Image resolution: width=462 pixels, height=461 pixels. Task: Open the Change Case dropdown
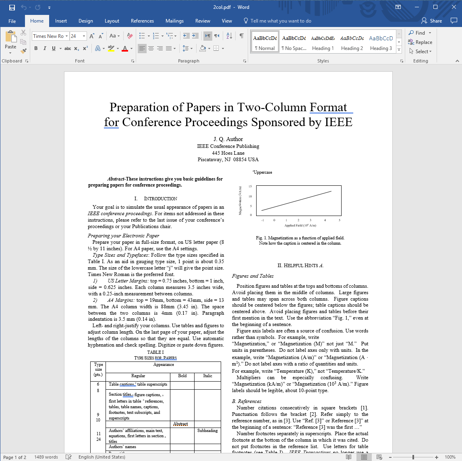[x=115, y=36]
